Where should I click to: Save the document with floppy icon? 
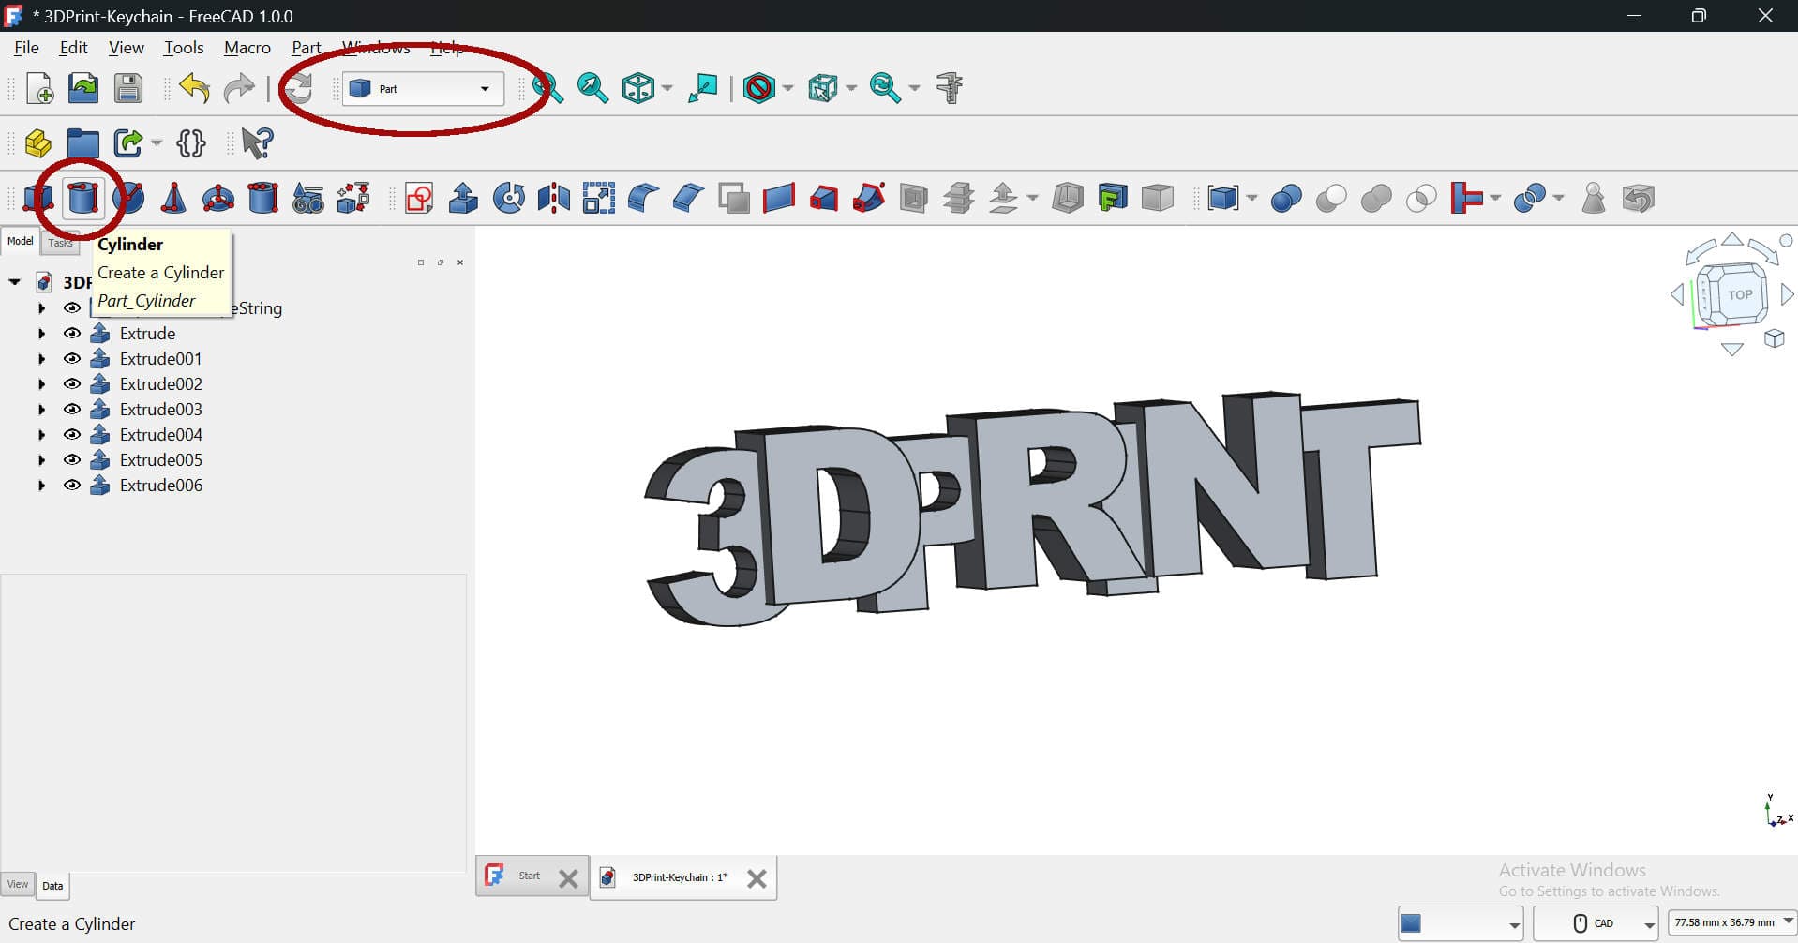pos(128,89)
